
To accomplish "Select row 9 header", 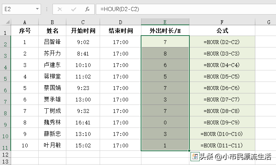I will click(5, 122).
